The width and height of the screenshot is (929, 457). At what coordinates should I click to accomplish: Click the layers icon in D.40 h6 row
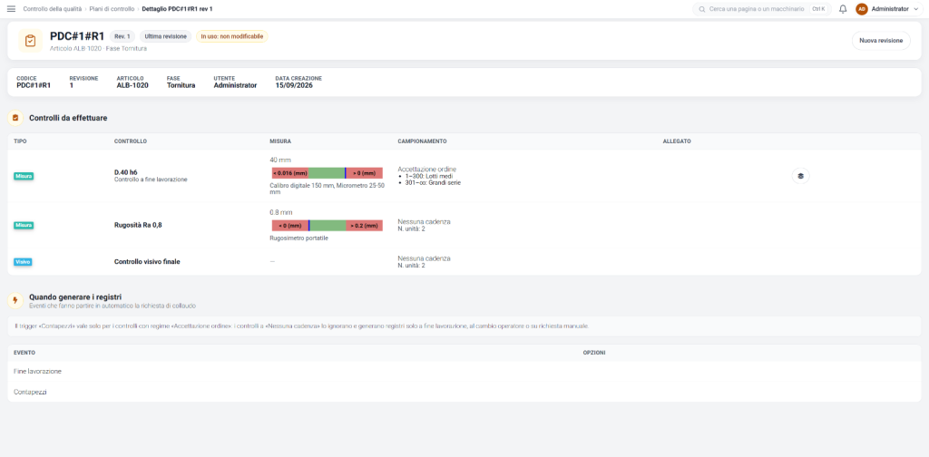[800, 176]
